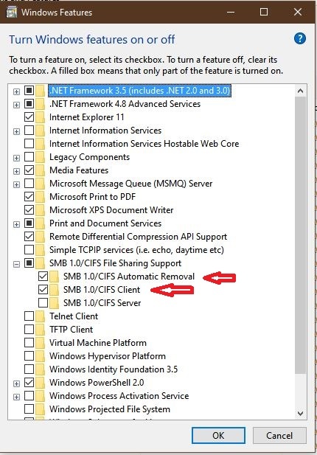The image size is (317, 455).
Task: Select "Windows Process Activation Service" row text
Action: (119, 396)
